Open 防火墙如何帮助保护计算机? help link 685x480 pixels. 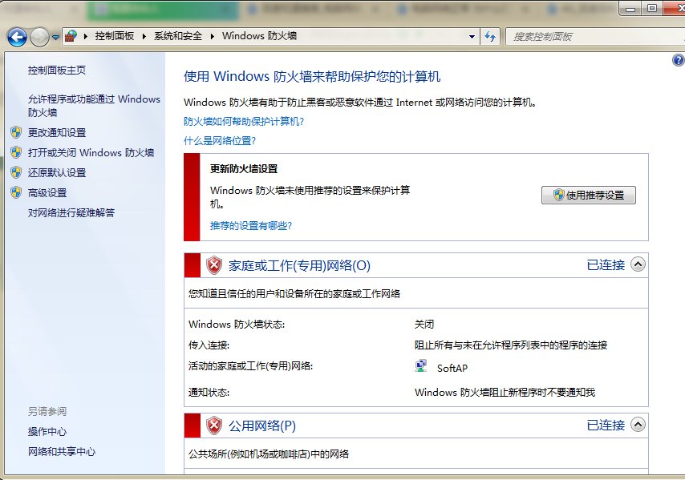click(x=244, y=121)
